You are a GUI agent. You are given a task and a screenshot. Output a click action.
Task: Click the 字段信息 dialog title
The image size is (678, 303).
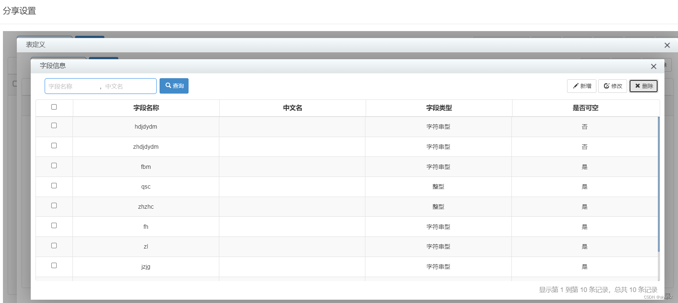(x=53, y=66)
